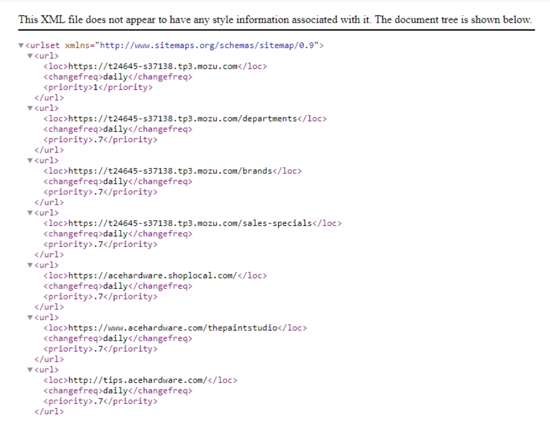Image resolution: width=550 pixels, height=424 pixels.
Task: Click the changefreq daily line under homepage loc
Action: pyautogui.click(x=118, y=77)
